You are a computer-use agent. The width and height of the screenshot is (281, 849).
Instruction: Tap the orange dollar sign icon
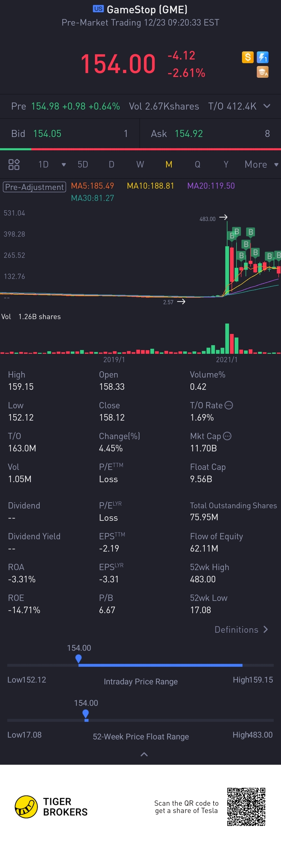point(247,57)
